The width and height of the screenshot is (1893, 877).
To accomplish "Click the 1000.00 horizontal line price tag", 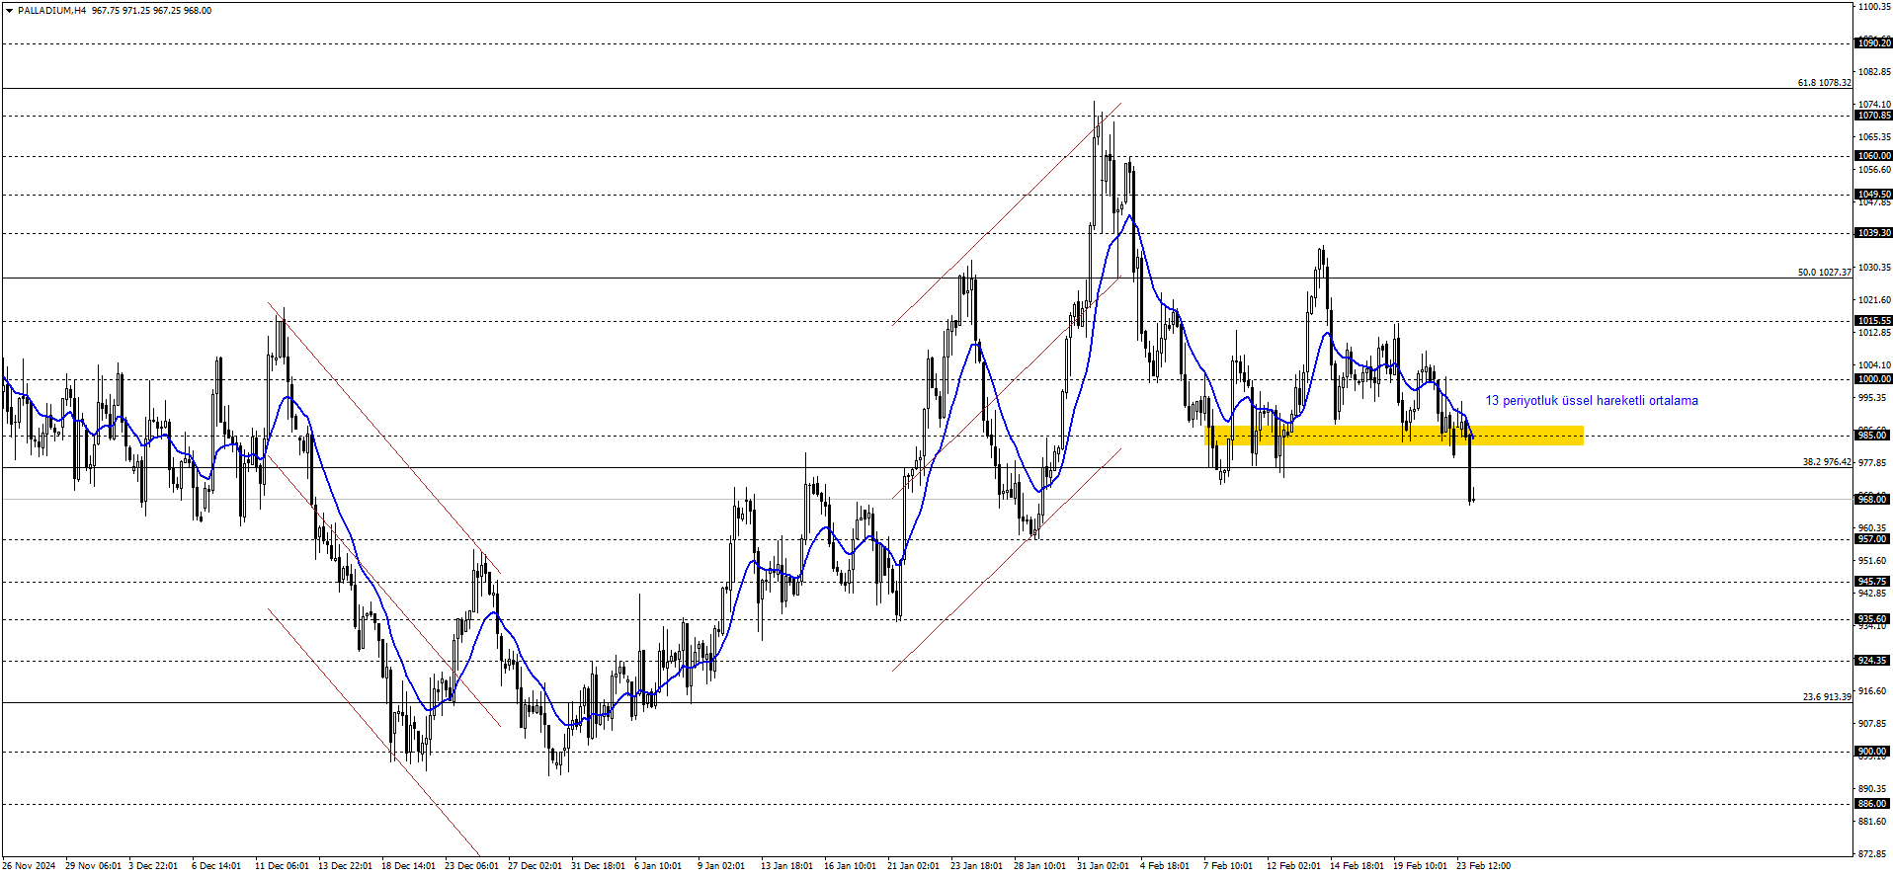I will (1873, 379).
